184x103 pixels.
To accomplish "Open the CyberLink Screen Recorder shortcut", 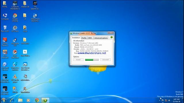I will pos(5,91).
